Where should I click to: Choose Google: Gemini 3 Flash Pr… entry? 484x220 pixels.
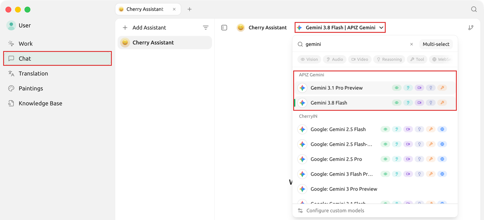pyautogui.click(x=375, y=174)
